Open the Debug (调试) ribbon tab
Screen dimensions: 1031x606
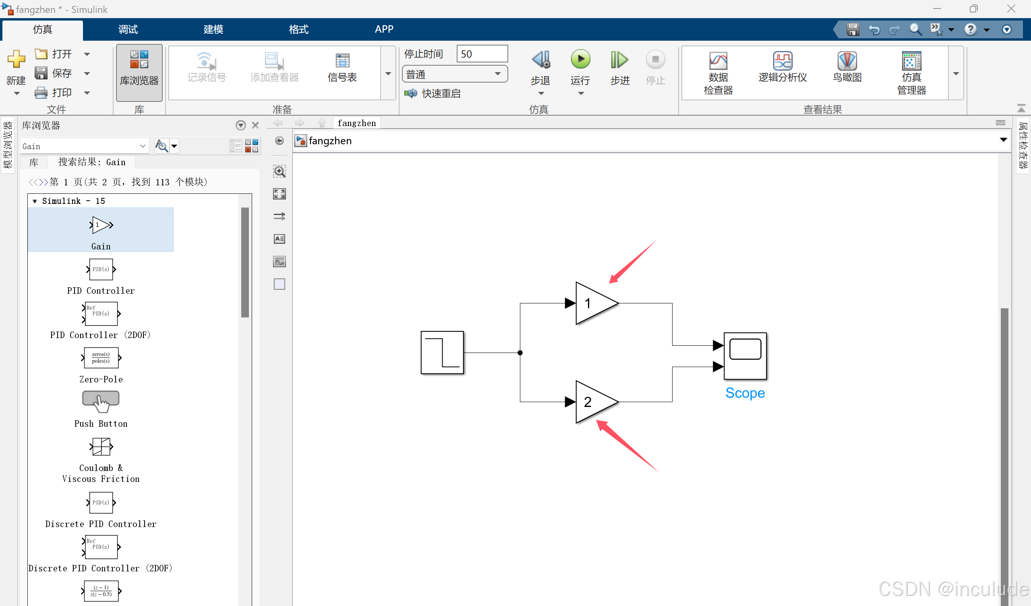[x=128, y=29]
